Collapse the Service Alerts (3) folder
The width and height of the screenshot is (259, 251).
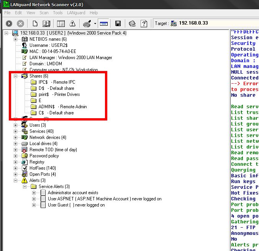pyautogui.click(x=25, y=187)
